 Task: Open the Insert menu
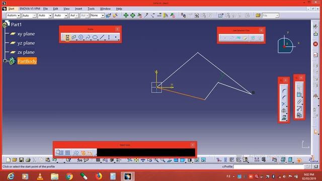[78, 9]
